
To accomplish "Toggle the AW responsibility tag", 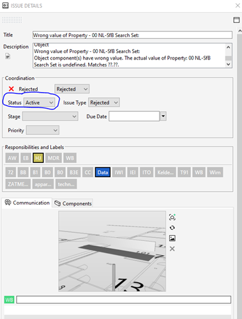I will click(x=12, y=158).
